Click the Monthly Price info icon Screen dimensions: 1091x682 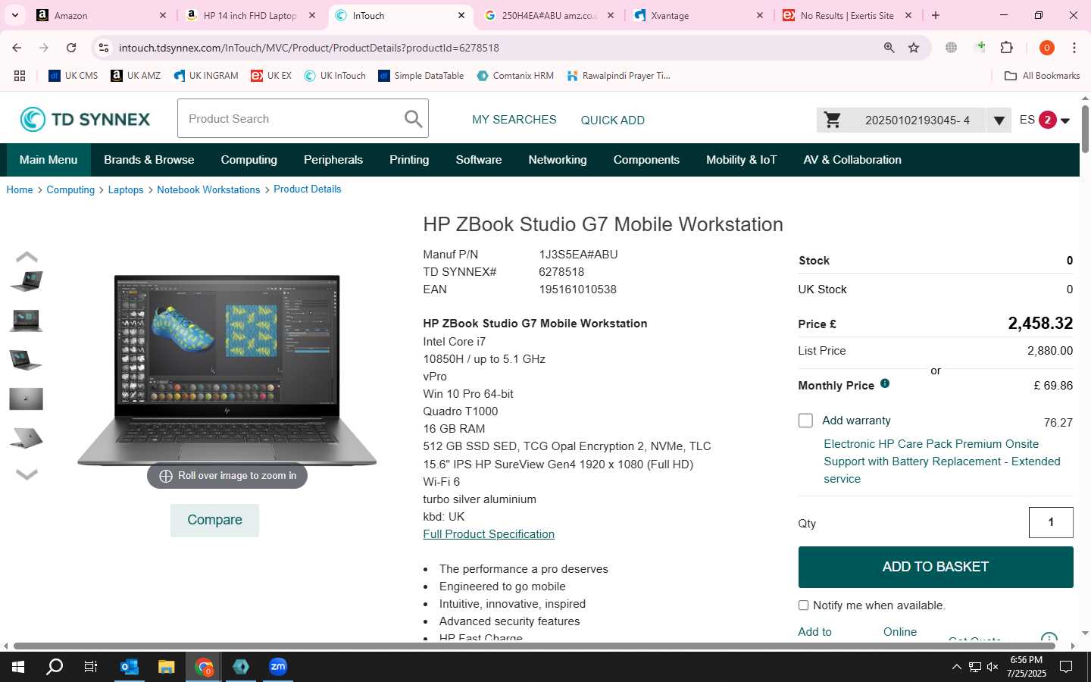point(885,383)
